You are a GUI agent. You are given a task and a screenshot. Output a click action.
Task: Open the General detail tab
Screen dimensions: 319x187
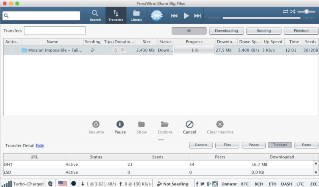[x=201, y=145]
